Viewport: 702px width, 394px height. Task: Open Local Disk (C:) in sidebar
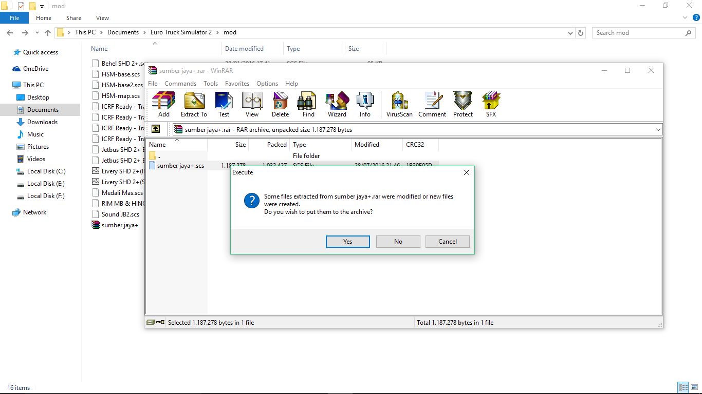(46, 171)
